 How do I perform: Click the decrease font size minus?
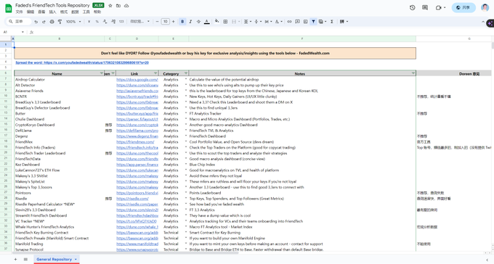157,22
